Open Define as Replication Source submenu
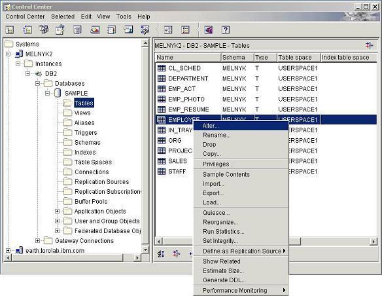The width and height of the screenshot is (382, 296). point(241,251)
